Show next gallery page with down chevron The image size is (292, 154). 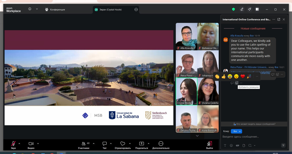197,136
